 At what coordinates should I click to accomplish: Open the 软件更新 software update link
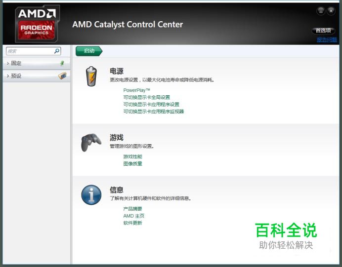132,223
